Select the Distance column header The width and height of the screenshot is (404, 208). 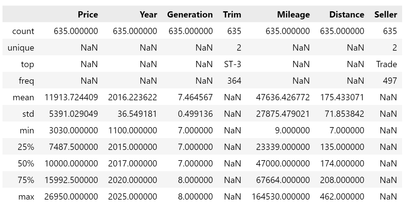[347, 14]
